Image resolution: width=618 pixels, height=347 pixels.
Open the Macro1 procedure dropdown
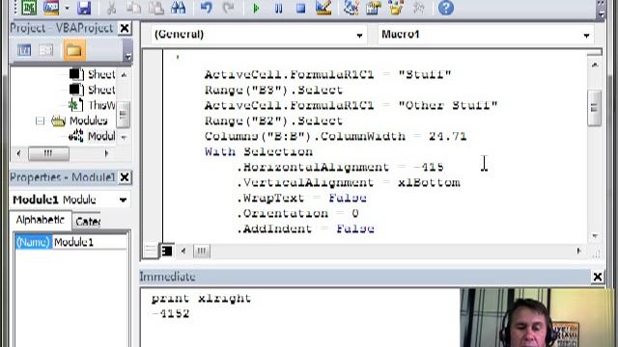point(586,35)
